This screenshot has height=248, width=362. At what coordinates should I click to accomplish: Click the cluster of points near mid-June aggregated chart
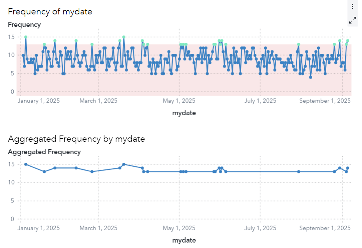click(220, 168)
